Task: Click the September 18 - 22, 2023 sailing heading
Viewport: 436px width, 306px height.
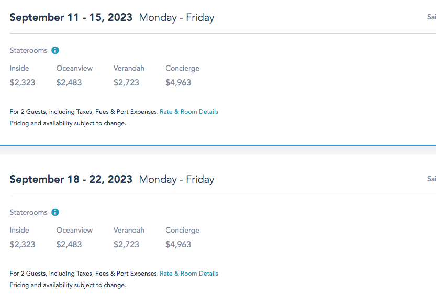Action: point(71,179)
